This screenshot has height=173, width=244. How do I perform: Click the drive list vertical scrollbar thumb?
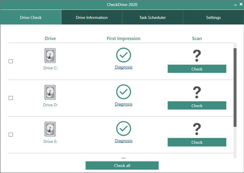click(x=235, y=88)
